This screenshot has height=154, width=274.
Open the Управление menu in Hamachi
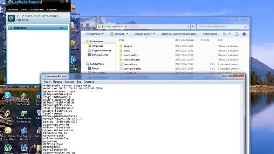coord(37,9)
